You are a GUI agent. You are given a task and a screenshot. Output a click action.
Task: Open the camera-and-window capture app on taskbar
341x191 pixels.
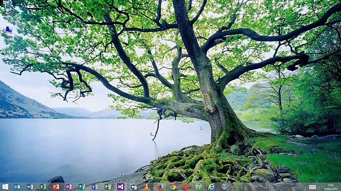[133, 187]
